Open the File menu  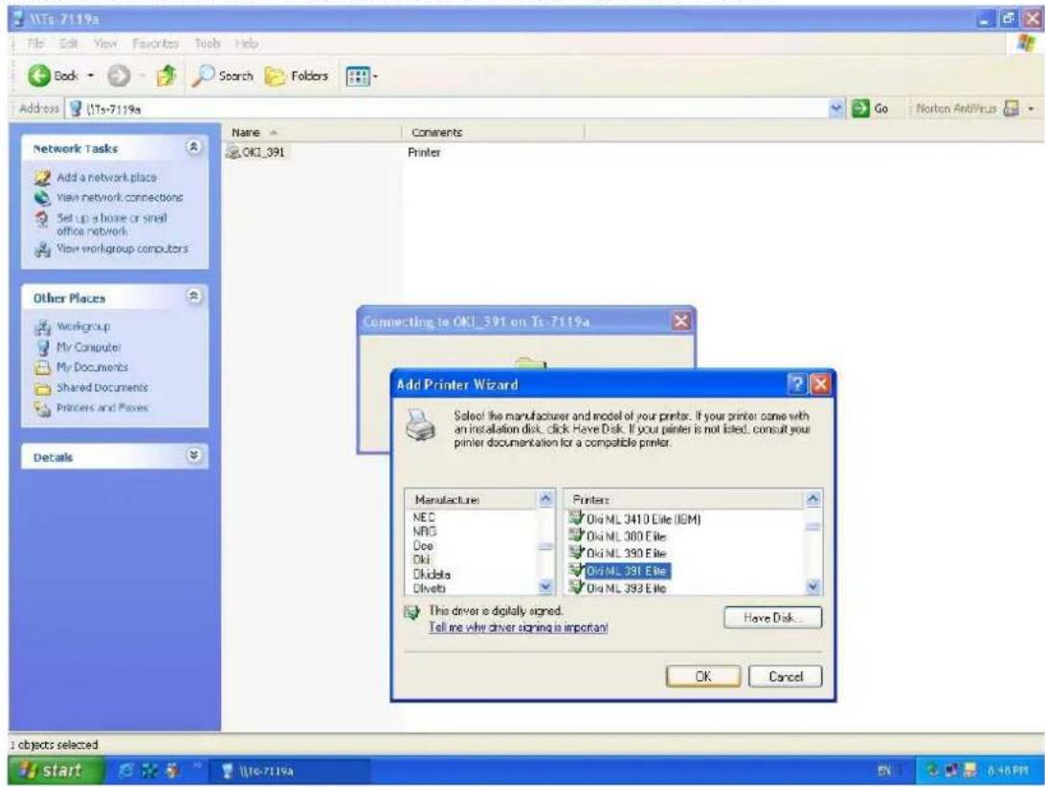tap(35, 43)
